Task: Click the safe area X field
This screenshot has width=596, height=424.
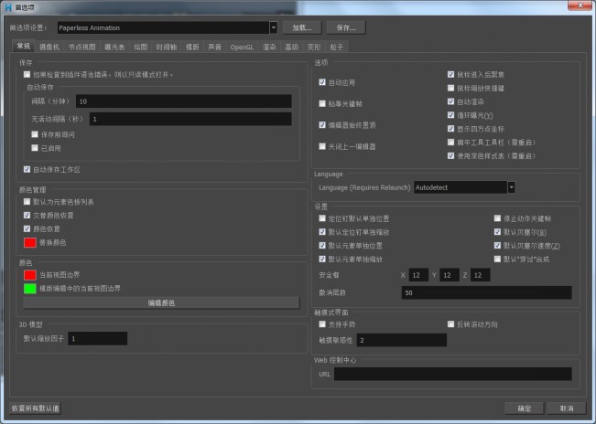Action: pyautogui.click(x=418, y=275)
